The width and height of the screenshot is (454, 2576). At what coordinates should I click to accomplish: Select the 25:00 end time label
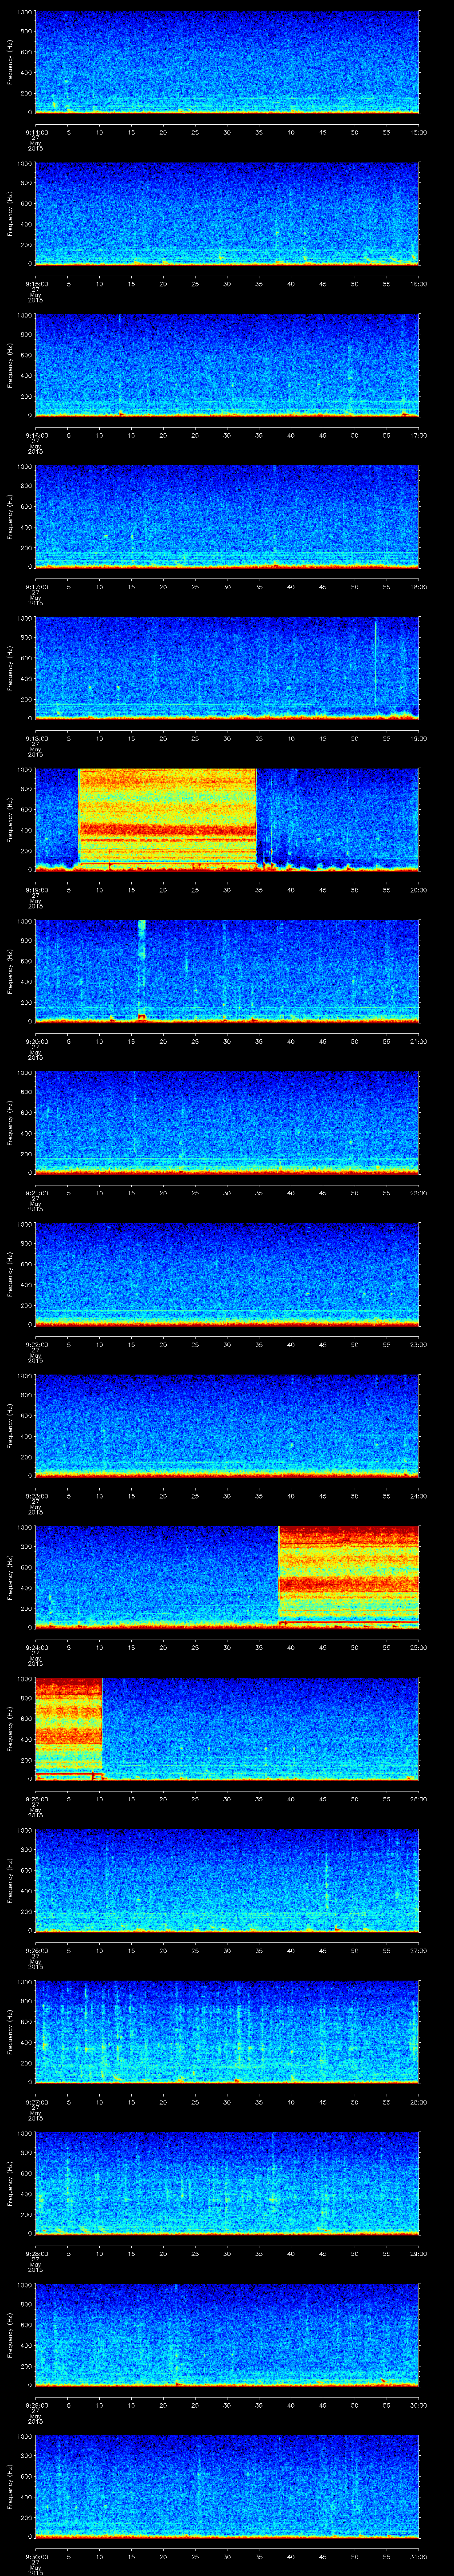[419, 1647]
